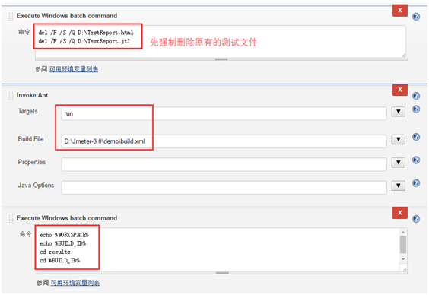
Task: Click the Targets label
Action: 27,111
